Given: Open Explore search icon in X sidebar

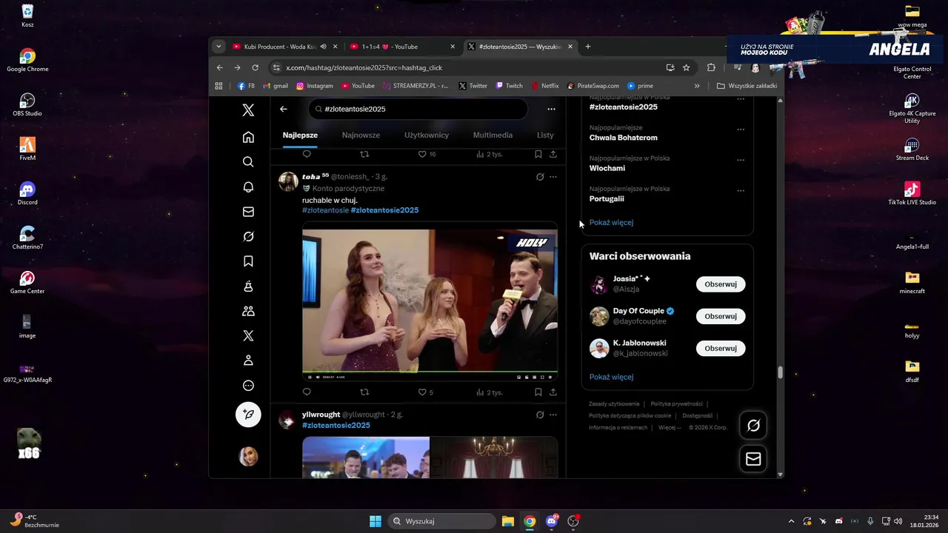Looking at the screenshot, I should click(x=248, y=162).
